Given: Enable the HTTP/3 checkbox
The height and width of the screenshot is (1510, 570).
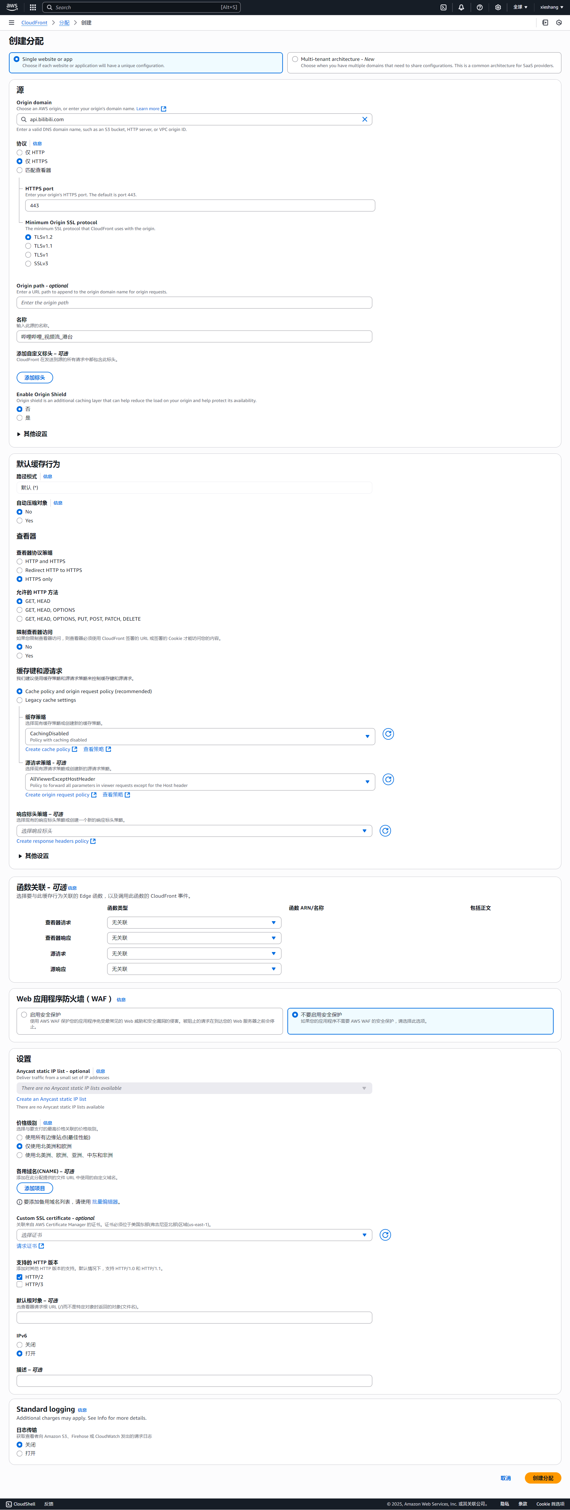Looking at the screenshot, I should tap(19, 1284).
